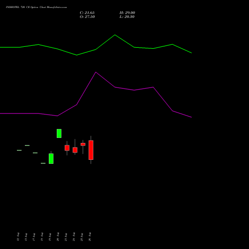
Task: Click the peak of the green line
Action: pyautogui.click(x=115, y=35)
